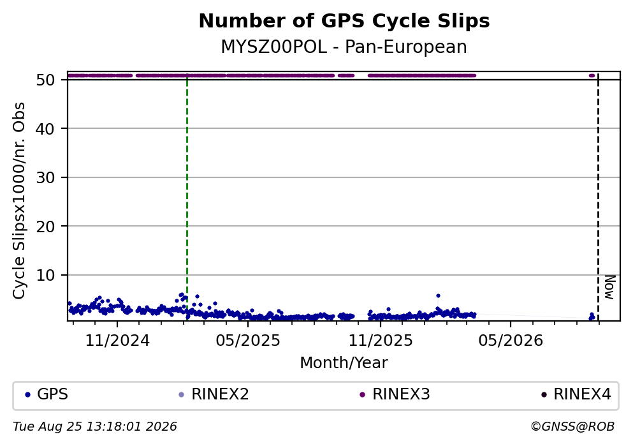Image resolution: width=633 pixels, height=446 pixels.
Task: Click the dark RINEX4 legend marker dot
Action: 544,395
